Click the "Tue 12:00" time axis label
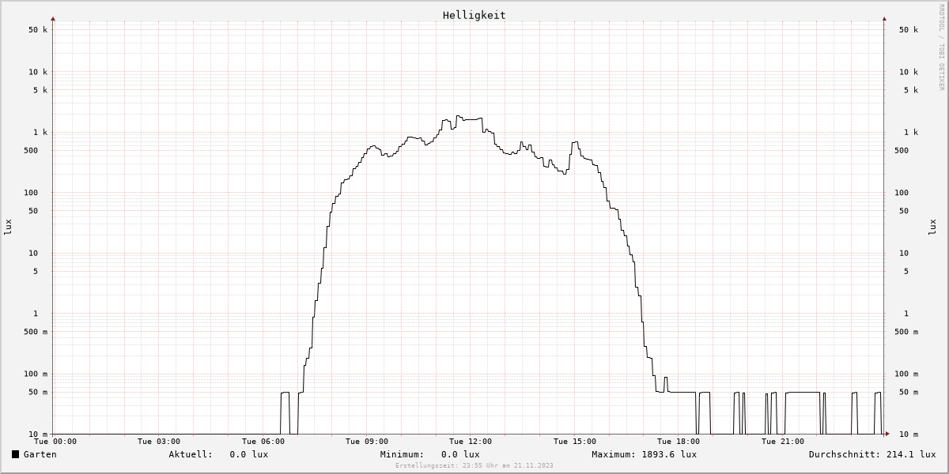The height and width of the screenshot is (474, 949). coord(471,442)
